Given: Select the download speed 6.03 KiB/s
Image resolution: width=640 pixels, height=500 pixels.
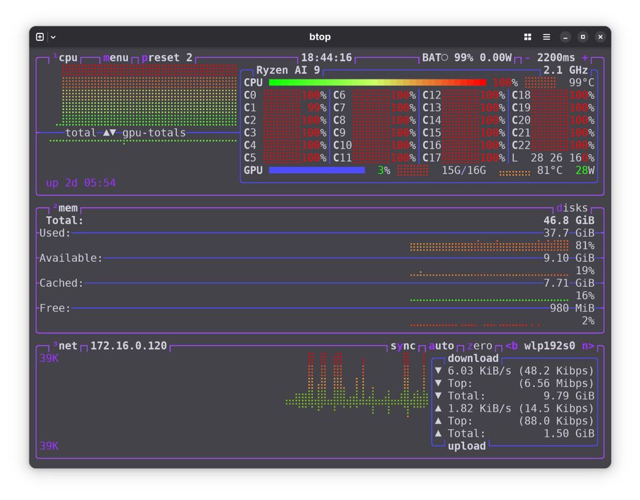Looking at the screenshot, I should [x=479, y=371].
